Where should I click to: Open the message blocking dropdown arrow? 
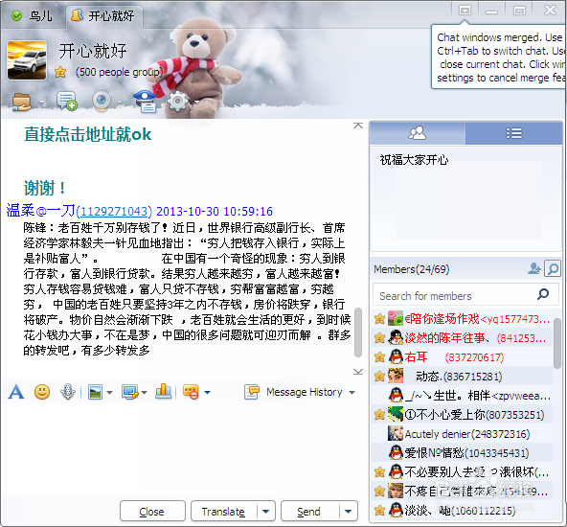click(x=207, y=393)
